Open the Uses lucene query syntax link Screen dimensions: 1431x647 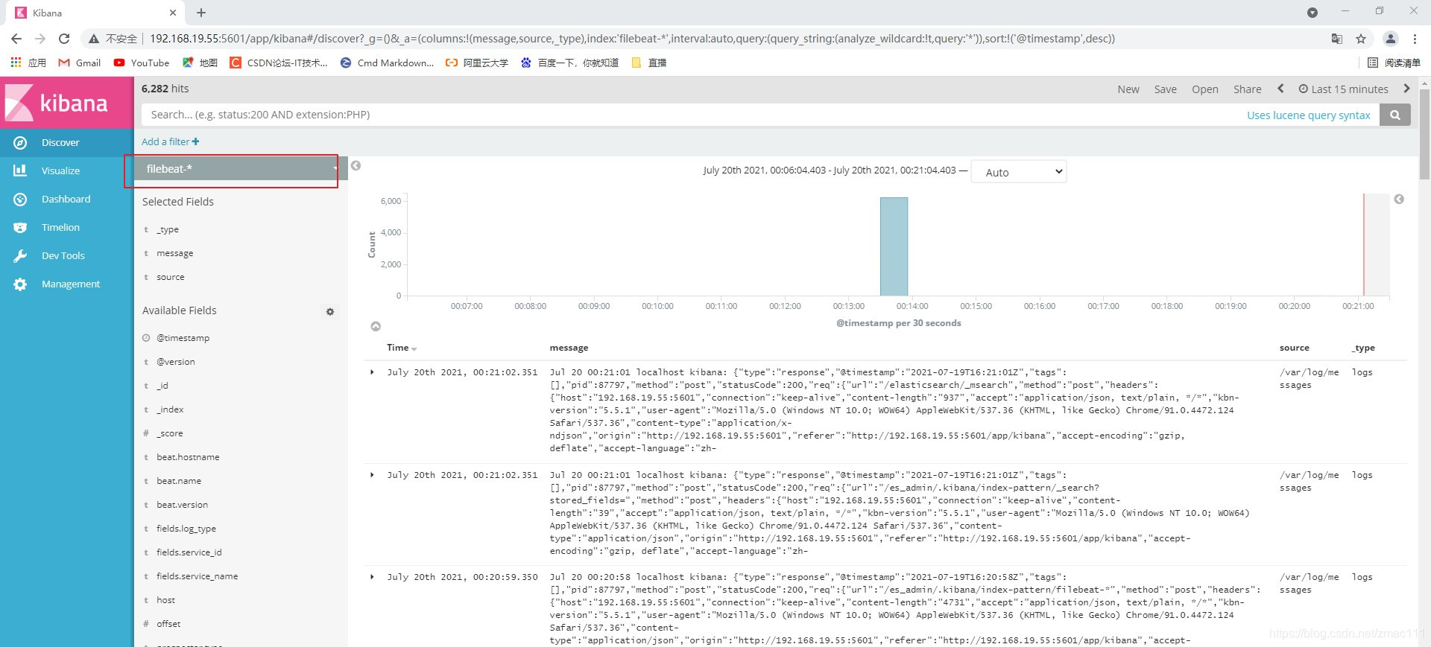point(1309,115)
